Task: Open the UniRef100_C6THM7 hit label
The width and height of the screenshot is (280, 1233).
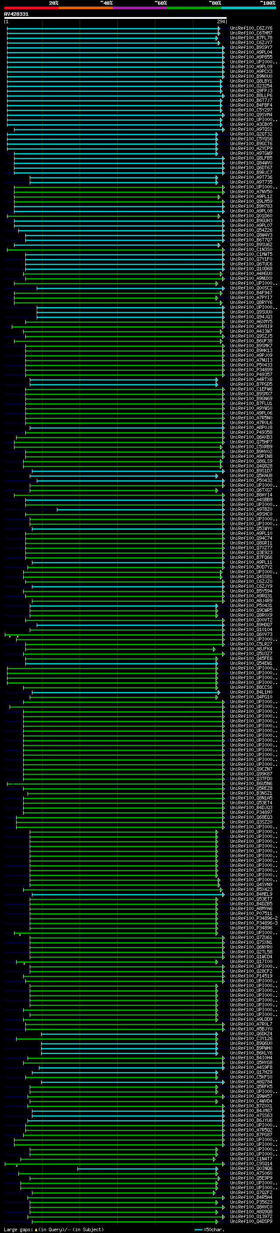Action: coord(251,33)
